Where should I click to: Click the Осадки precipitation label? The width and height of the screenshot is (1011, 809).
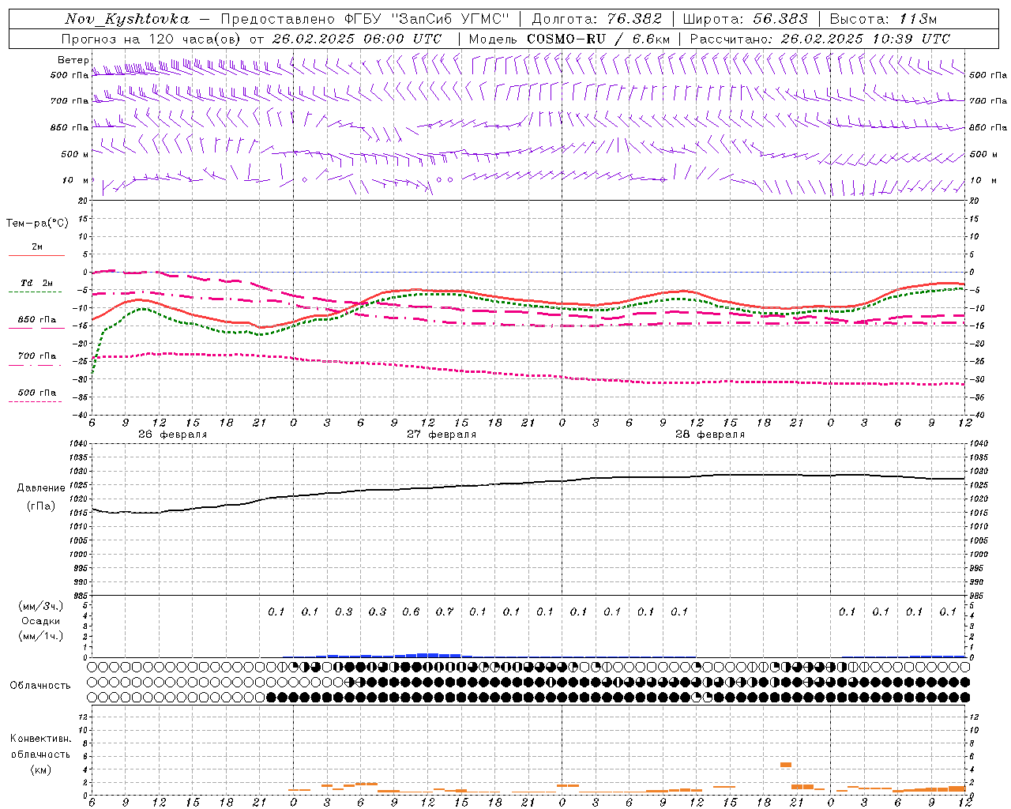pyautogui.click(x=41, y=621)
